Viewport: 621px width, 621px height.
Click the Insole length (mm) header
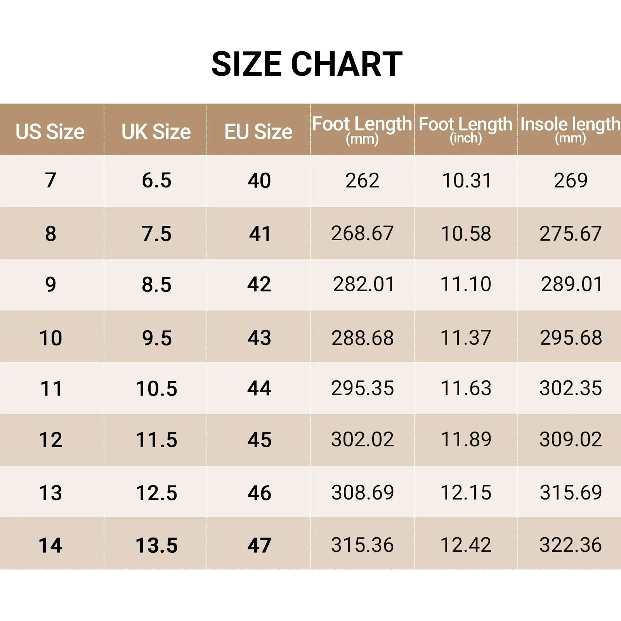pyautogui.click(x=570, y=130)
